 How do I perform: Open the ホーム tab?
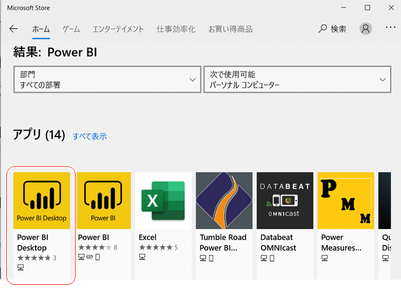[41, 29]
